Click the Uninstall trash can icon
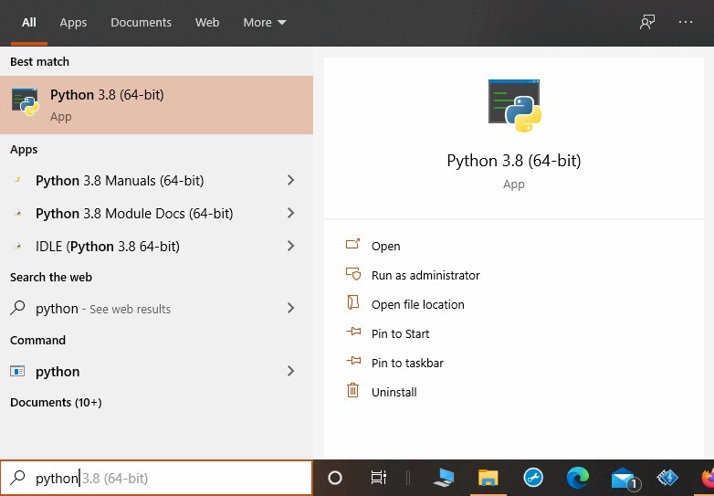 pyautogui.click(x=353, y=390)
